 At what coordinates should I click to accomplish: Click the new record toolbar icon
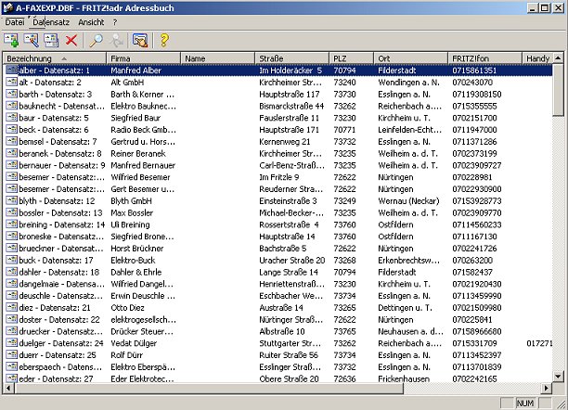click(x=11, y=40)
